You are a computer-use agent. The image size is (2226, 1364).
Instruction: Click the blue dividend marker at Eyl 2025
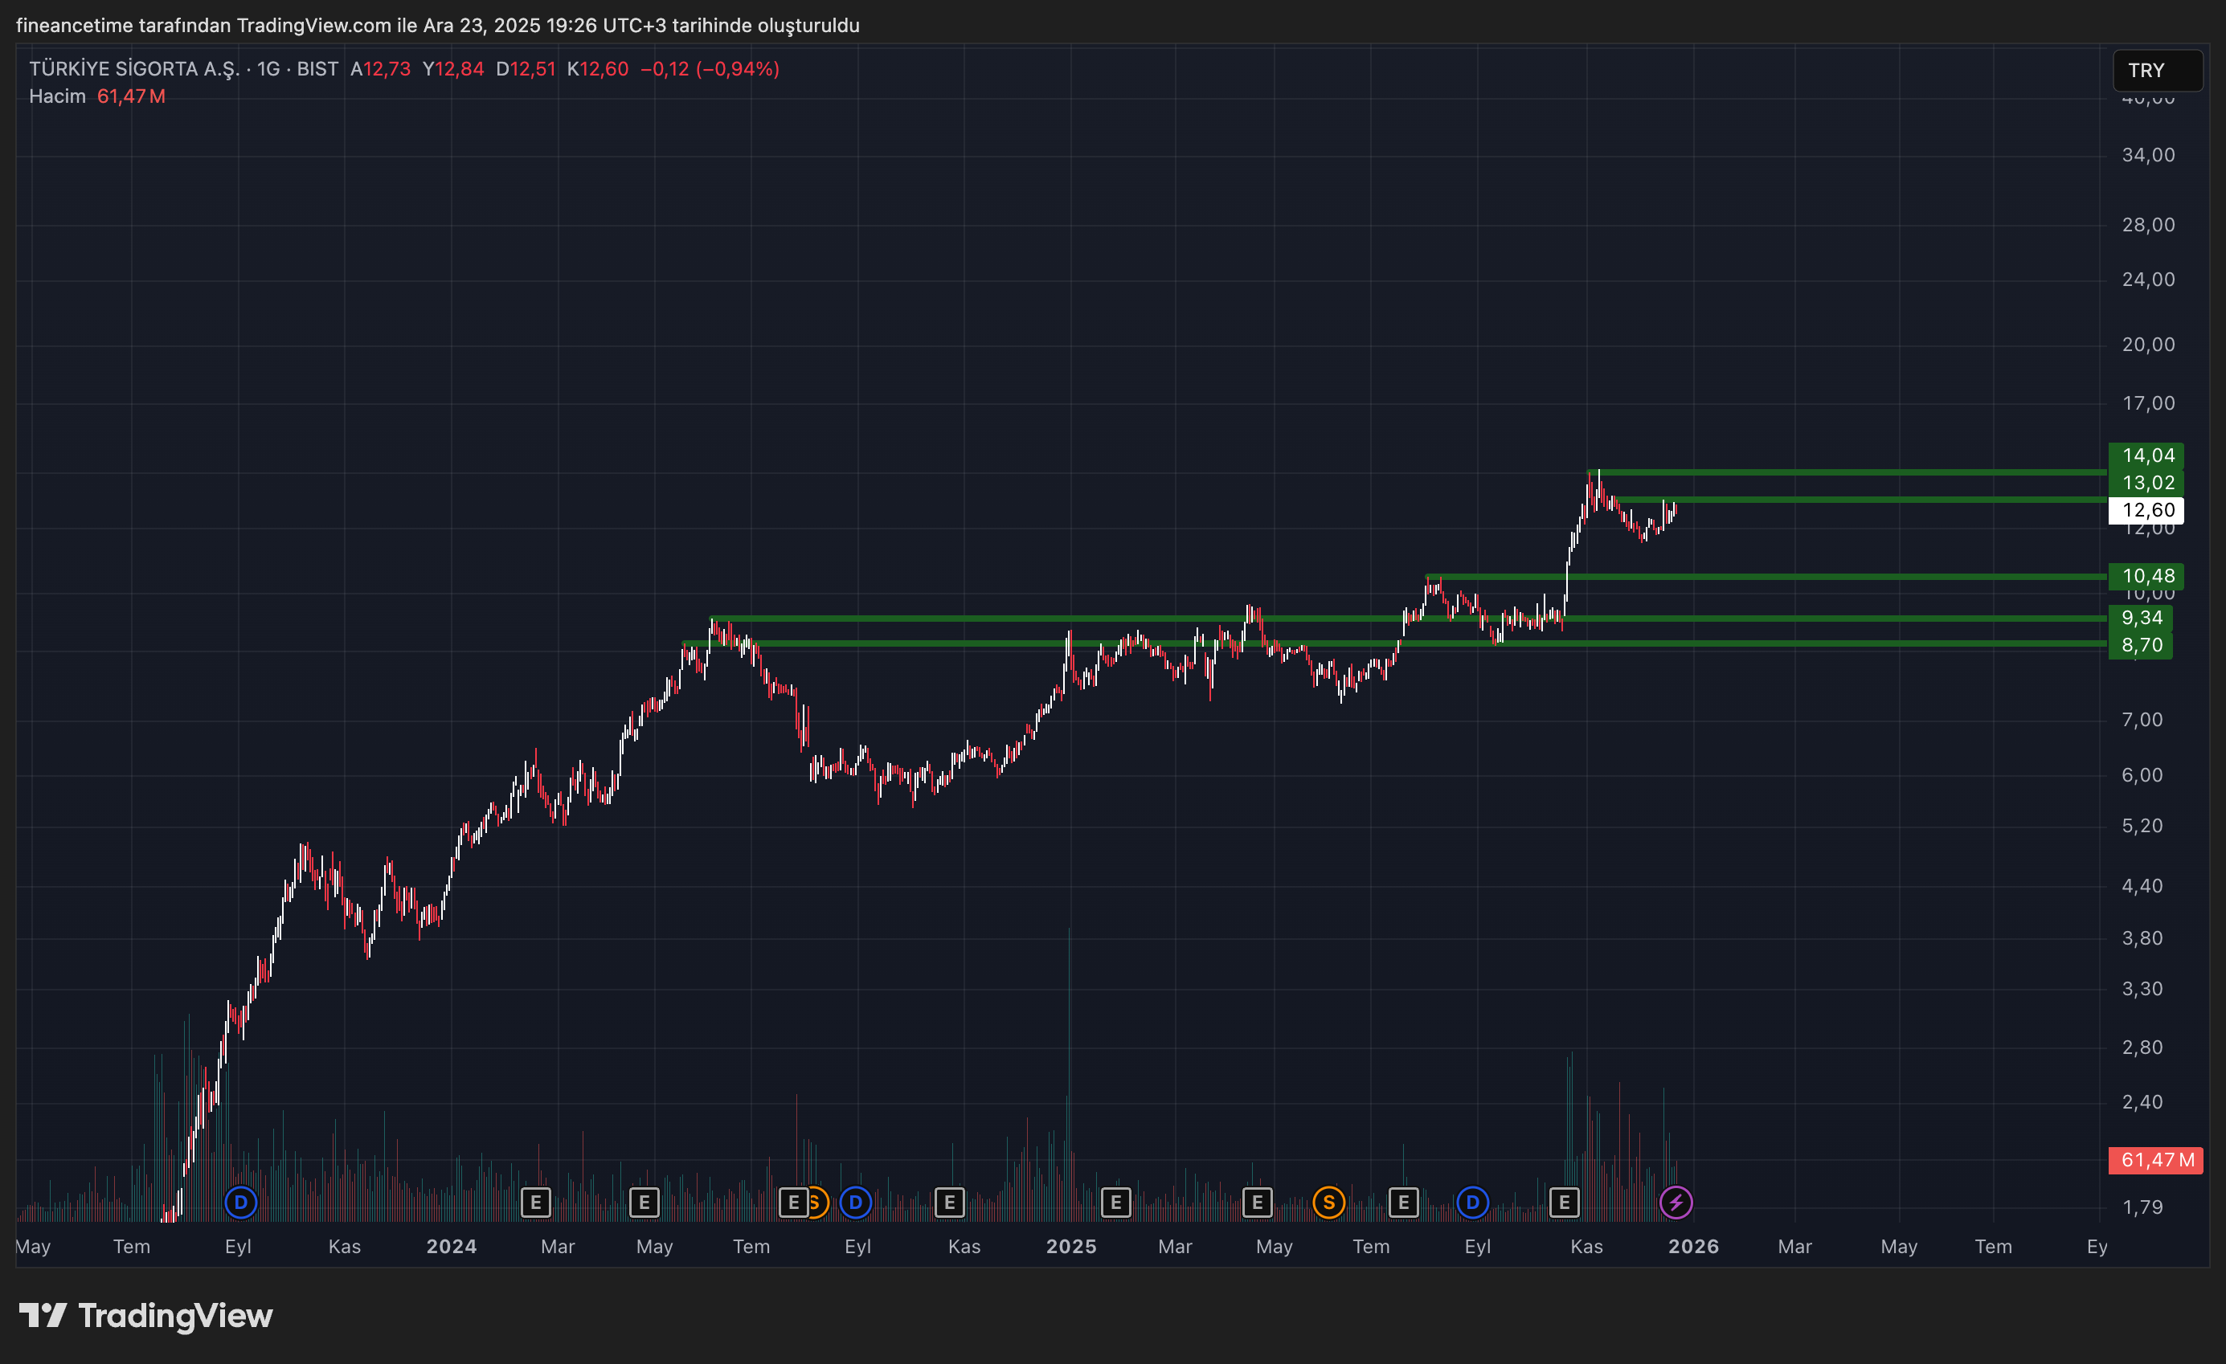point(1472,1203)
